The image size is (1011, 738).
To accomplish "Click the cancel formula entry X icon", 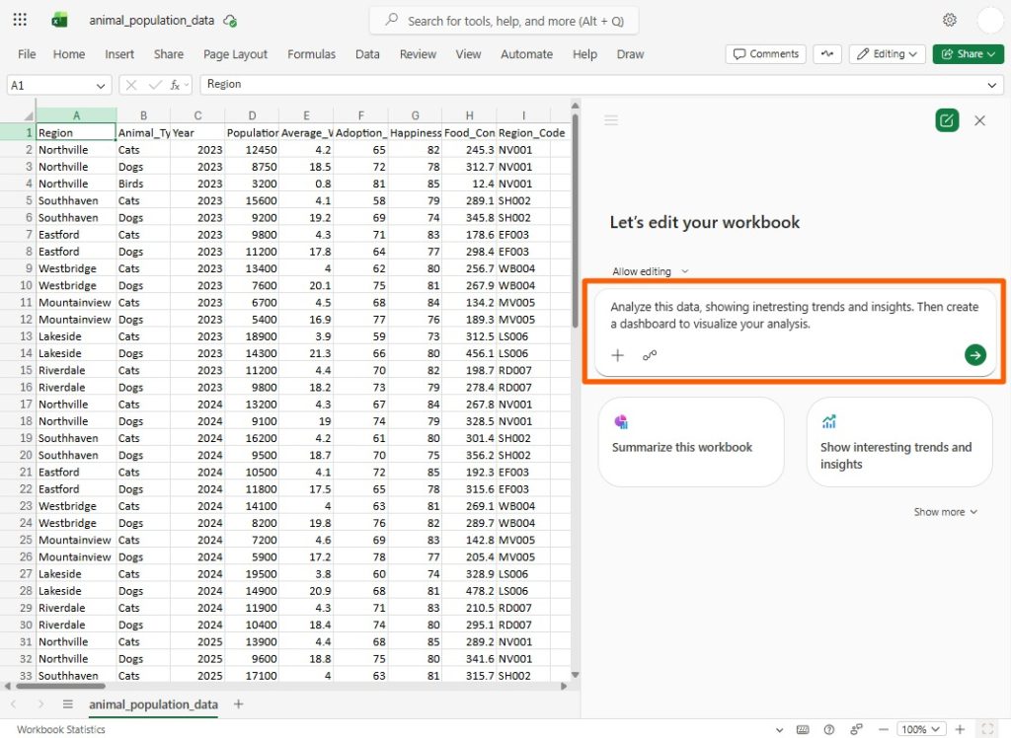I will pos(131,85).
